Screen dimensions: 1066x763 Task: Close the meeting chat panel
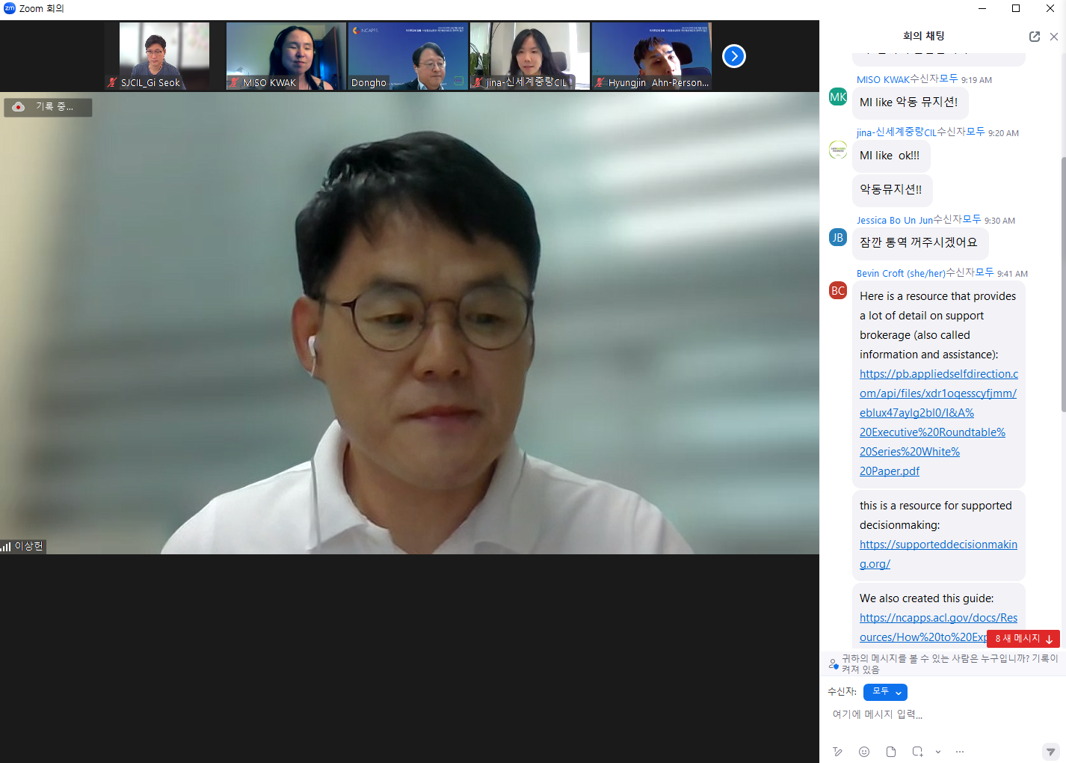click(x=1054, y=37)
